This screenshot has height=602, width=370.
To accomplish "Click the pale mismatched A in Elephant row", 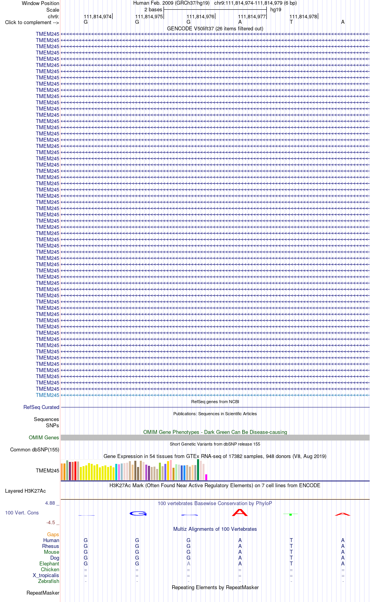I will 189,564.
